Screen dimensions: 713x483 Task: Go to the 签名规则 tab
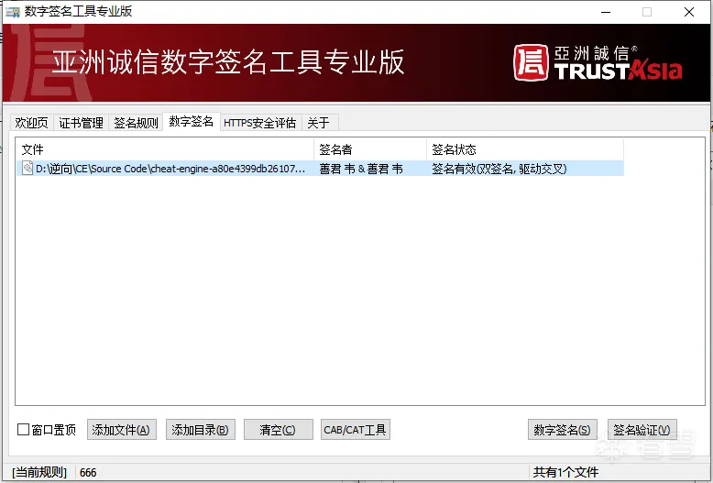[x=136, y=122]
